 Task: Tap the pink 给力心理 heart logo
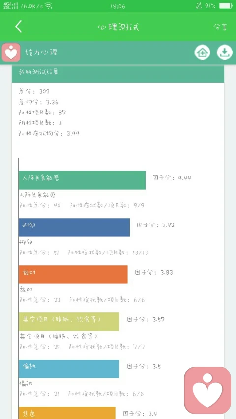coord(11,53)
